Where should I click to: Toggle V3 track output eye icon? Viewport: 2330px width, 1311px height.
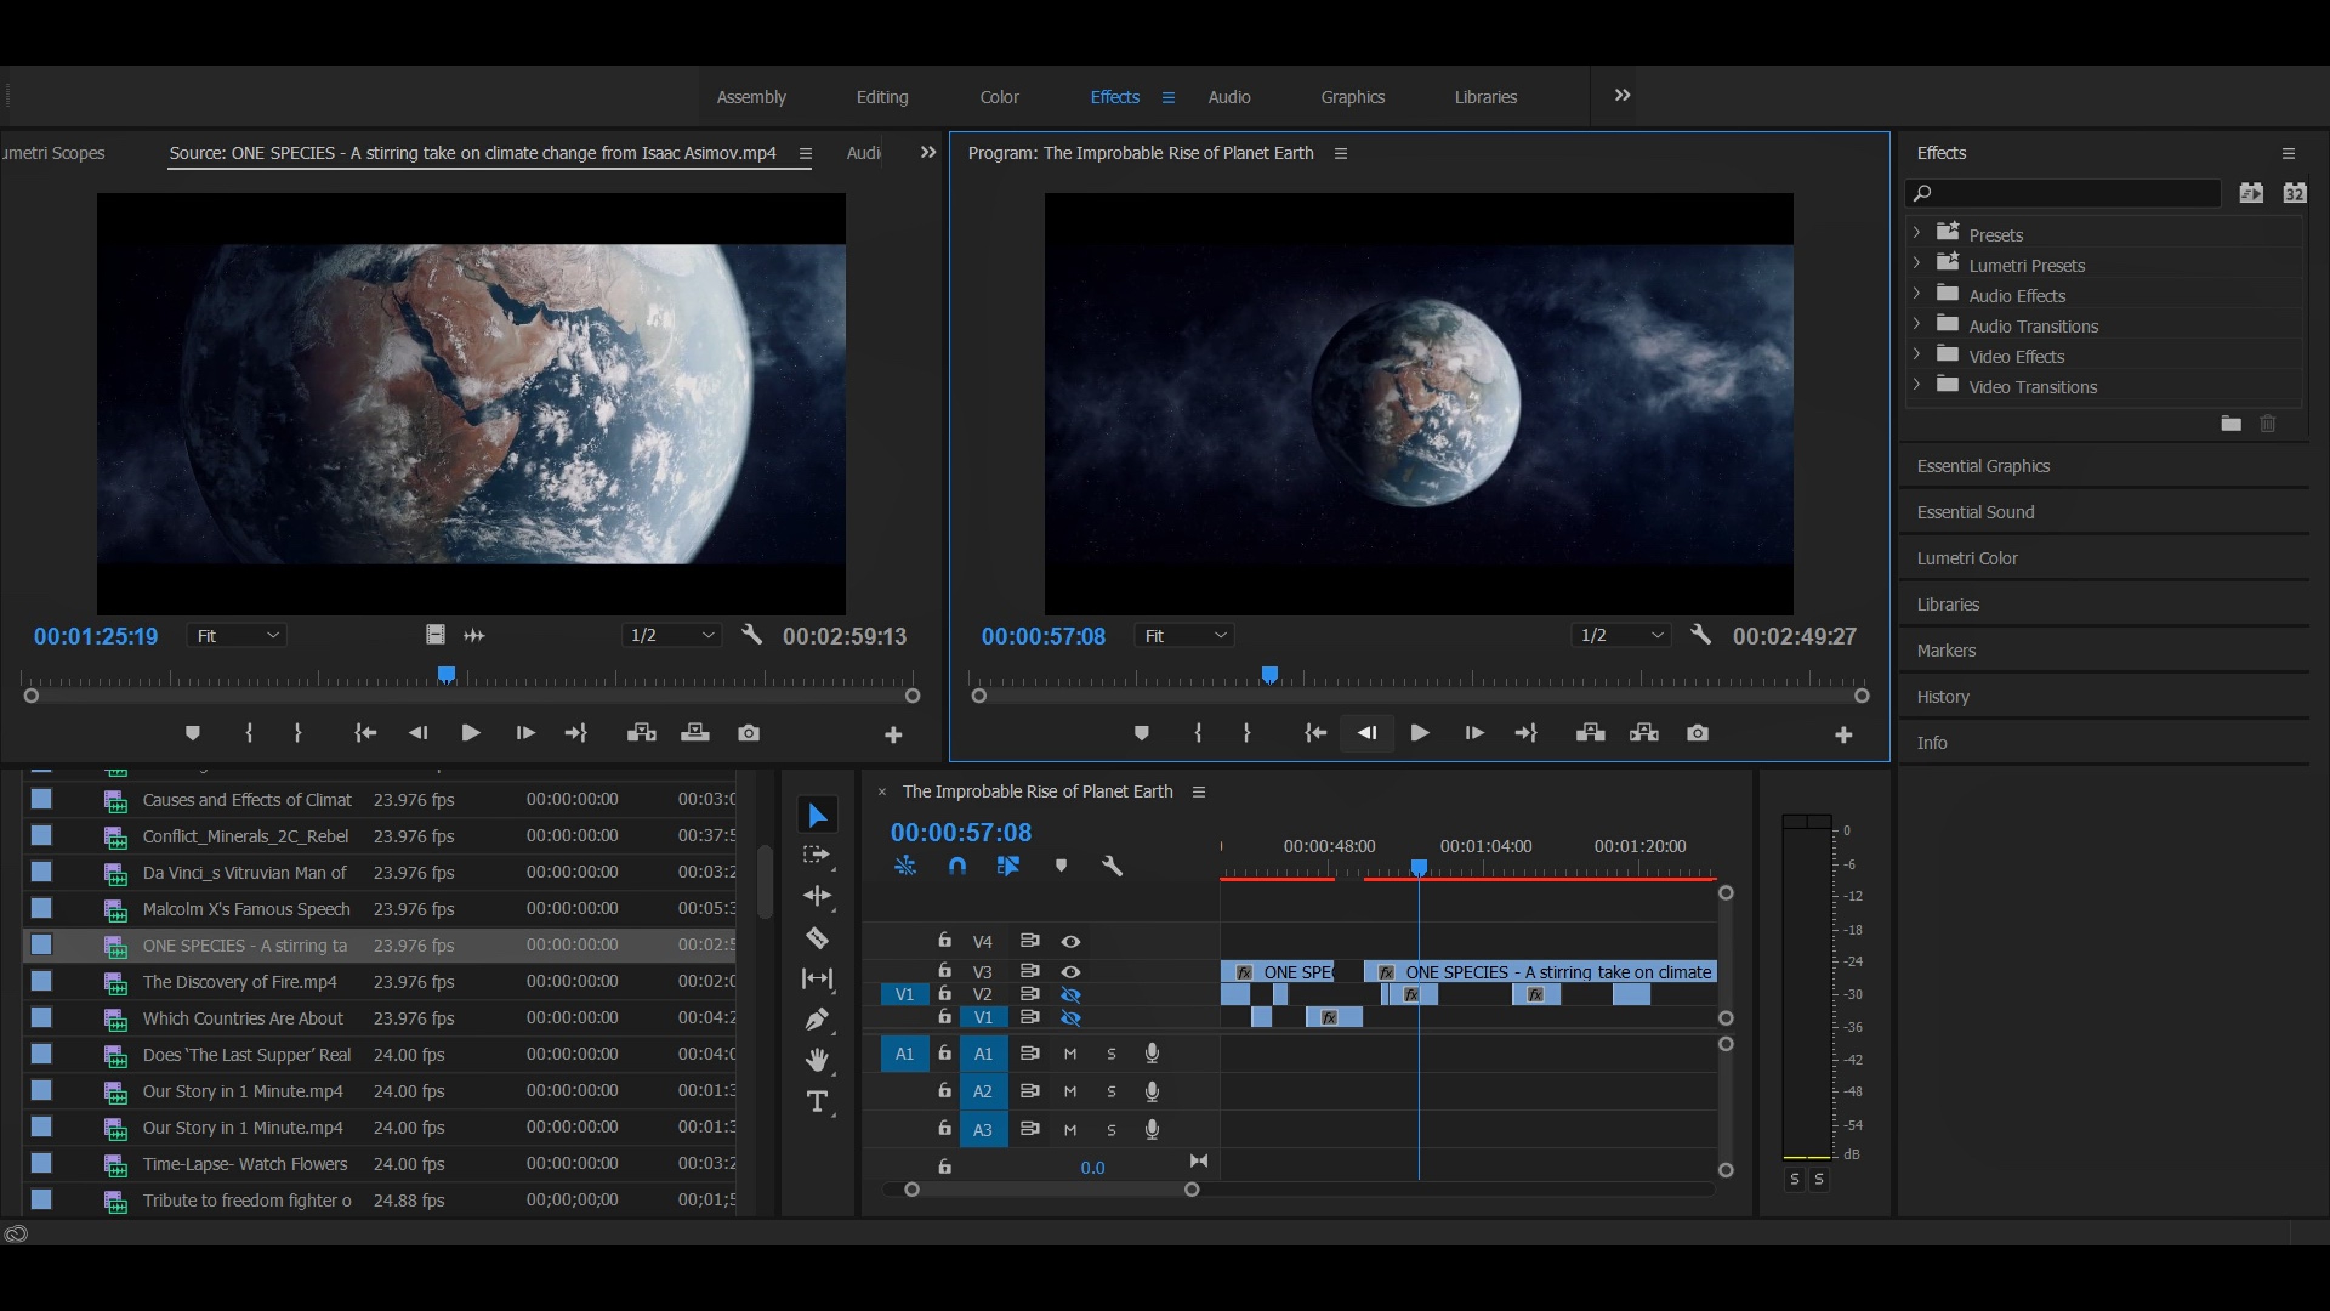(x=1070, y=972)
